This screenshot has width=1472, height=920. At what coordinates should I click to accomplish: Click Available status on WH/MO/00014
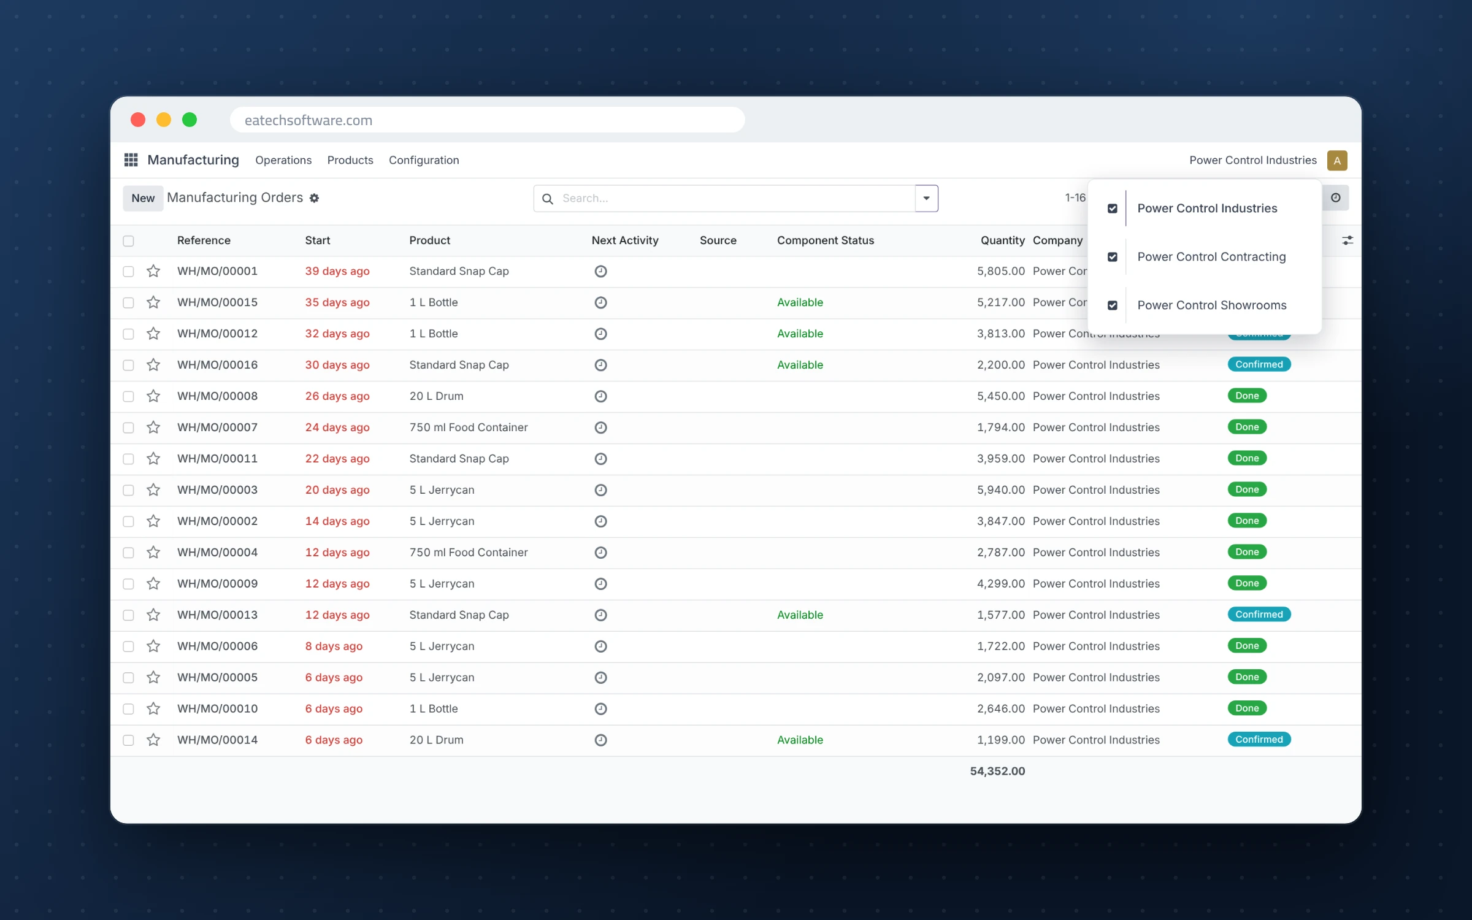(800, 740)
